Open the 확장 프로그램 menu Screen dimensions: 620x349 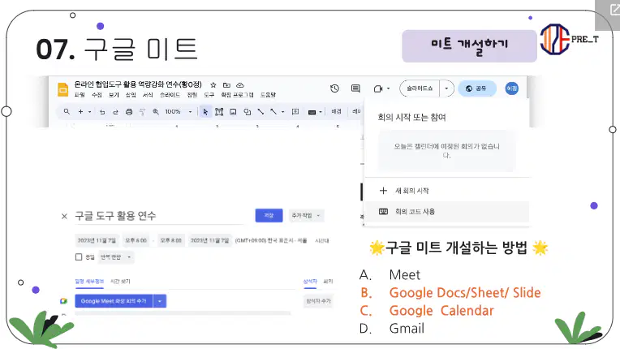click(x=237, y=95)
